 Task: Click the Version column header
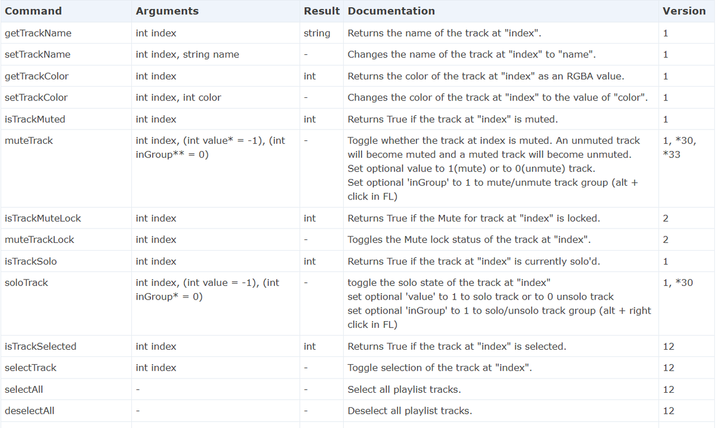(684, 11)
